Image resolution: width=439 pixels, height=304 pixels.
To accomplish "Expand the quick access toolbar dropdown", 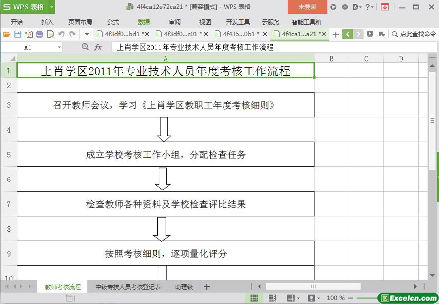I will (87, 34).
